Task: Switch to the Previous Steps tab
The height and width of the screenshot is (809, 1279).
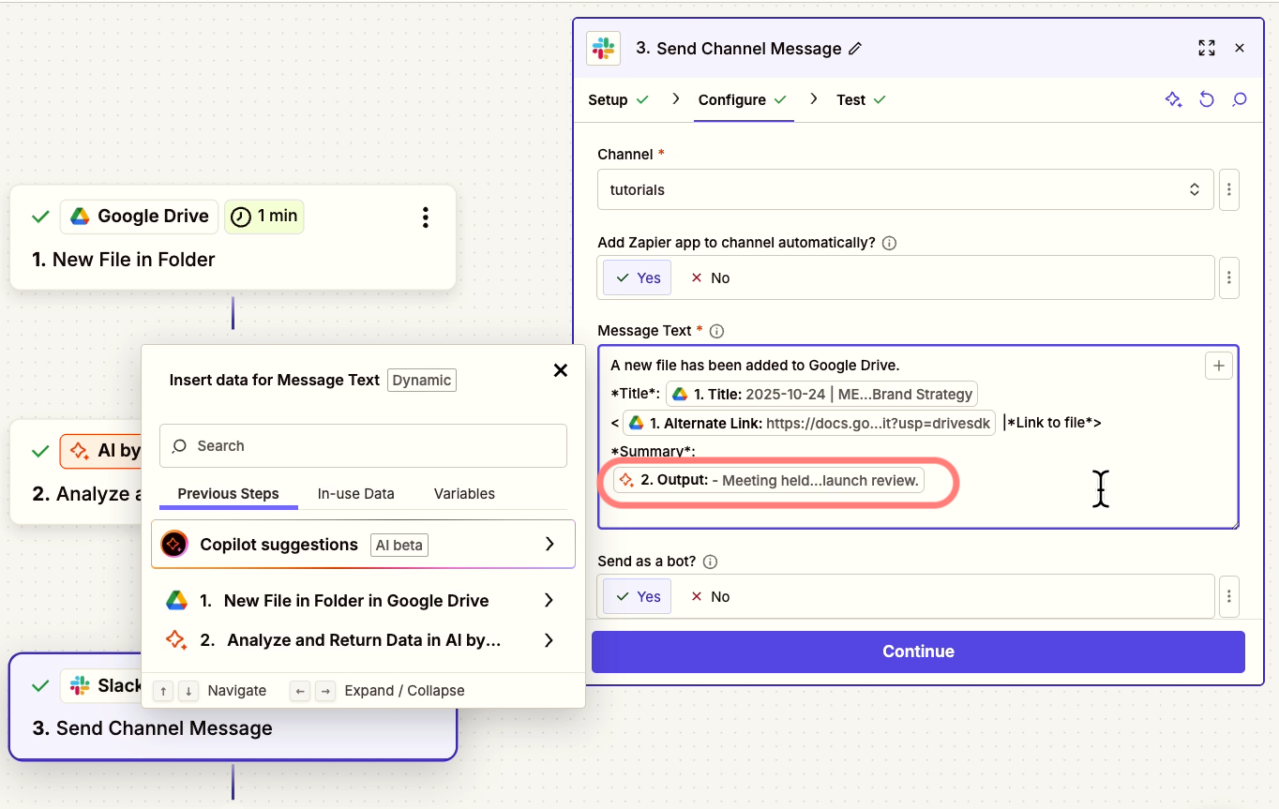Action: [229, 493]
